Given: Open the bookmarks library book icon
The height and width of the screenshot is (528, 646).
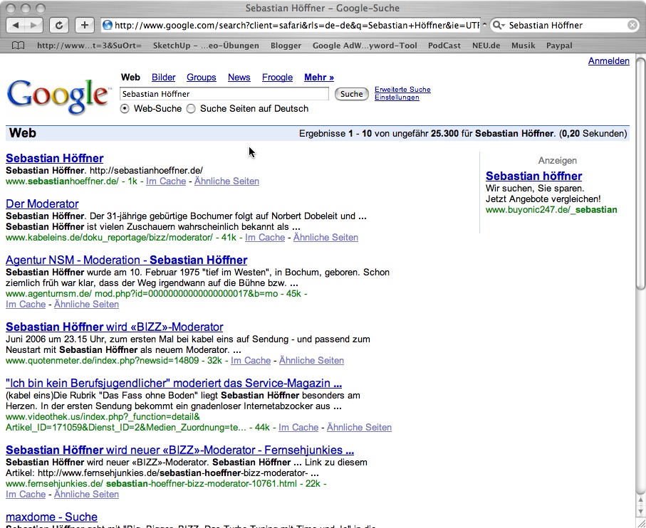Looking at the screenshot, I should coord(18,46).
